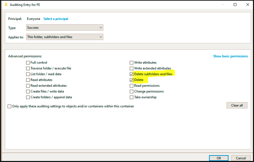Enable the Full control checkbox
The width and height of the screenshot is (254, 162).
click(28, 63)
